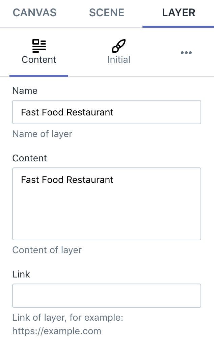Click inside the Name input field
The height and width of the screenshot is (347, 214).
pyautogui.click(x=107, y=112)
